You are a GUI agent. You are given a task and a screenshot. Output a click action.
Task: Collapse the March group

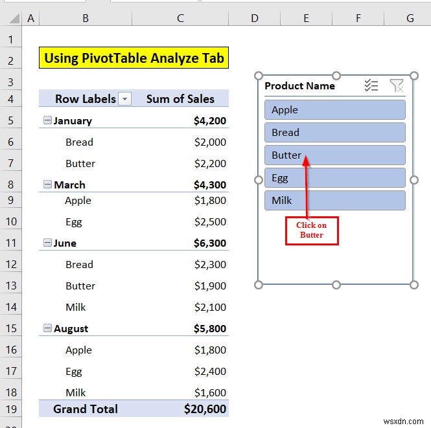pos(47,184)
